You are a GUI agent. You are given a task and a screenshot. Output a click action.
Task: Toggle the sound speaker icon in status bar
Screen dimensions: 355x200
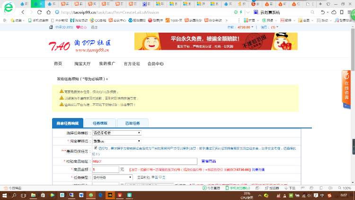point(330,188)
